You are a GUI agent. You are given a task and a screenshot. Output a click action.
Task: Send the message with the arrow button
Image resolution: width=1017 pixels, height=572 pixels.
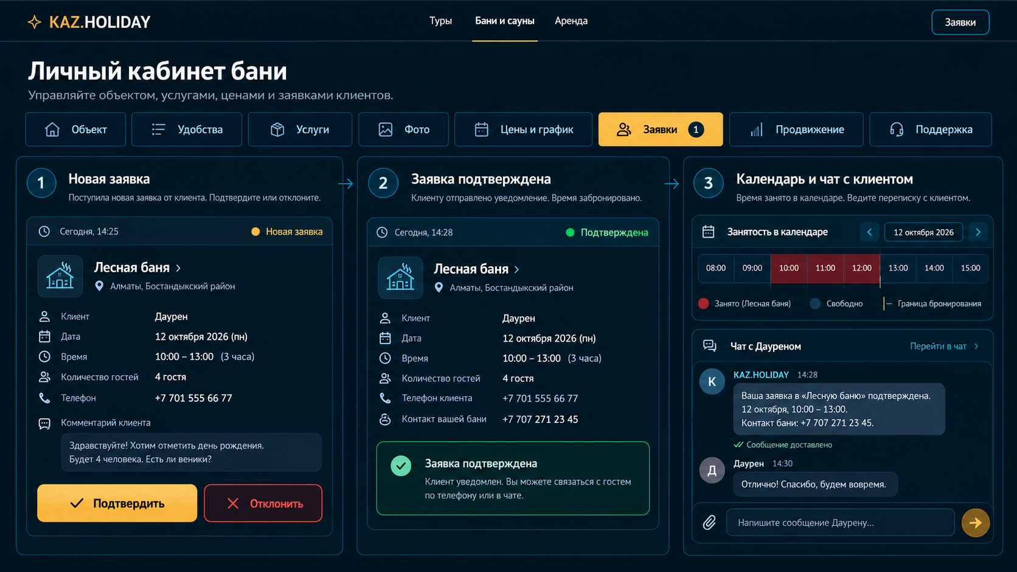click(976, 522)
